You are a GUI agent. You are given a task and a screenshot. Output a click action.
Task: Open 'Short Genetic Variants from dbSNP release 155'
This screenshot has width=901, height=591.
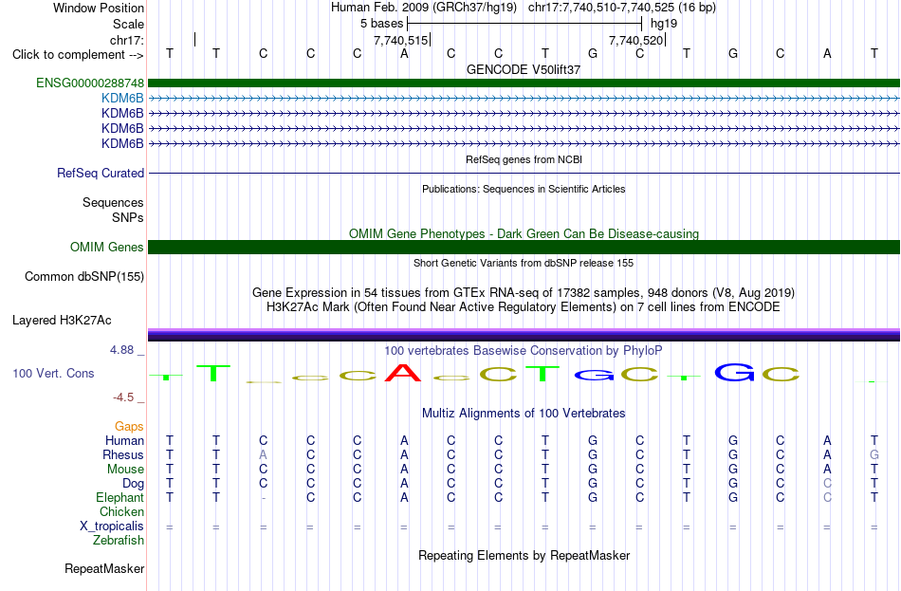point(524,263)
